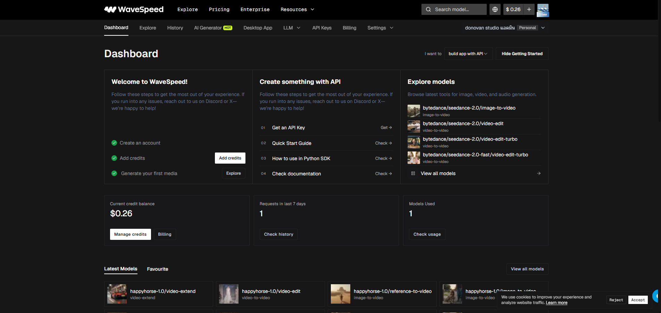Click Hide Getting Started button
Screen dimensions: 661x313
(x=522, y=54)
